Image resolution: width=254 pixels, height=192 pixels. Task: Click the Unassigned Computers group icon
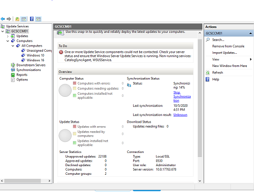point(23,51)
